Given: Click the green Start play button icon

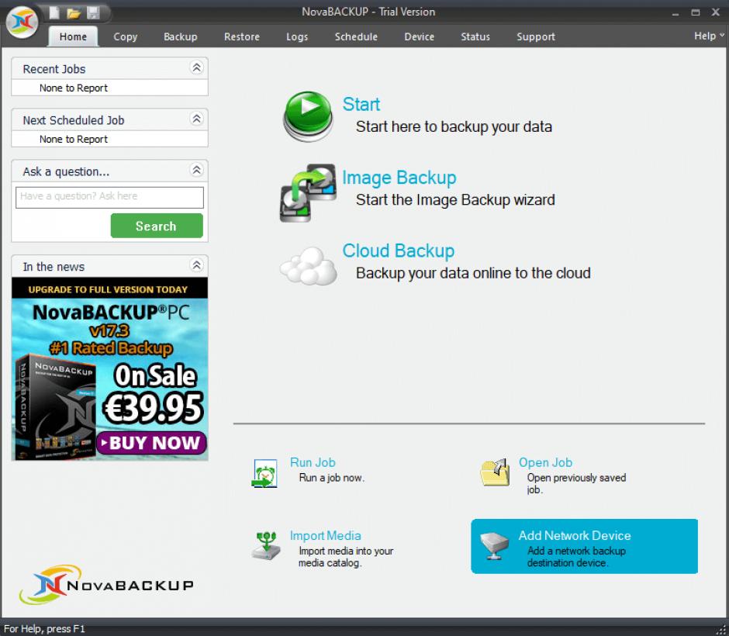Looking at the screenshot, I should 308,116.
